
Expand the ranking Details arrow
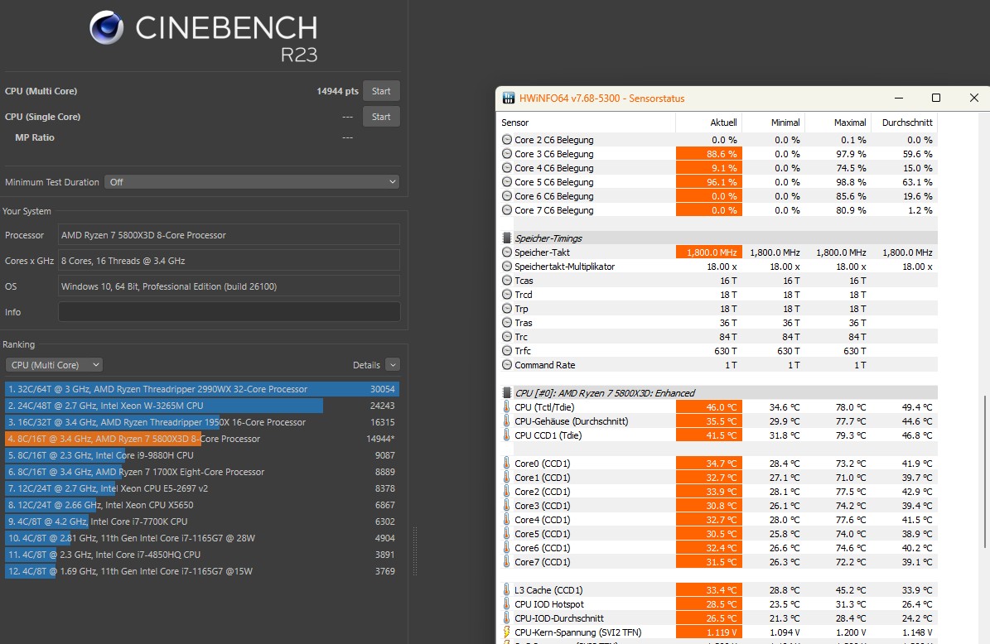click(x=393, y=364)
